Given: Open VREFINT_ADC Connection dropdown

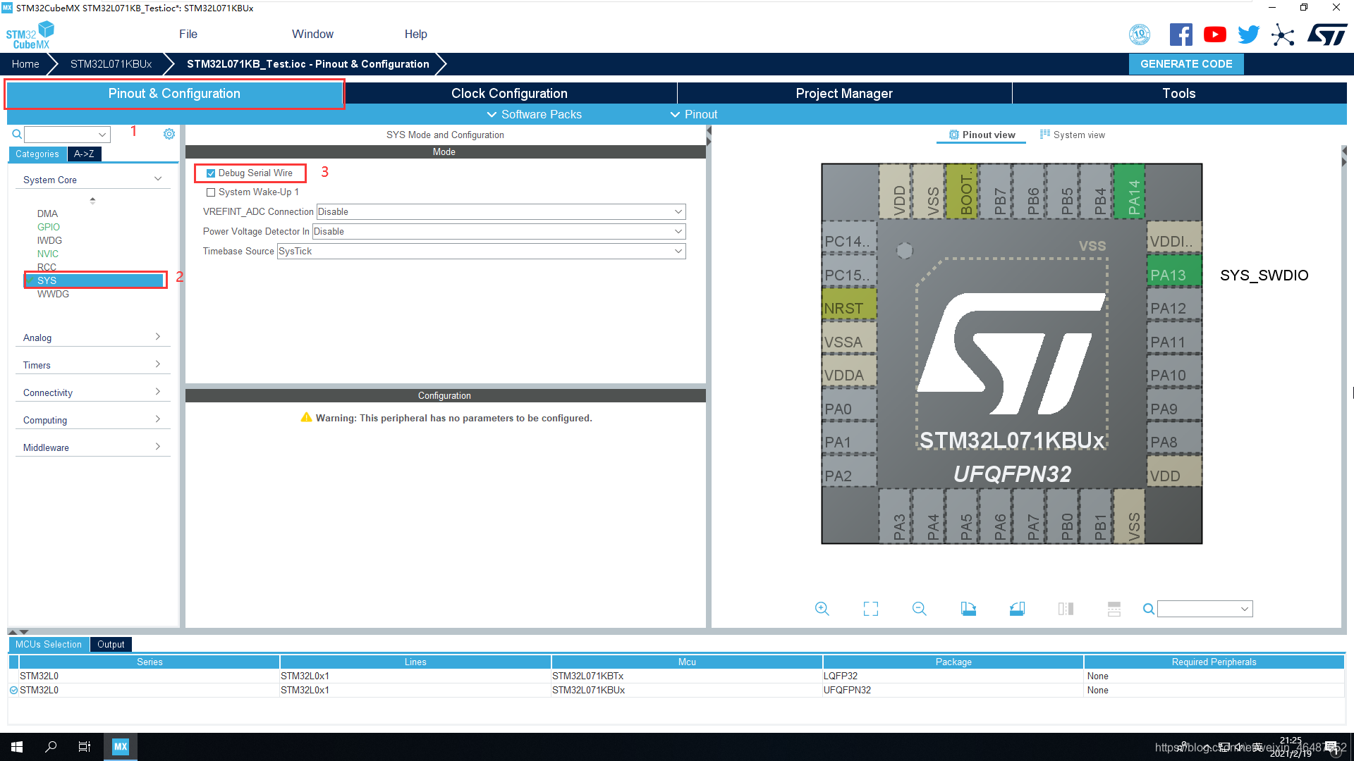Looking at the screenshot, I should pyautogui.click(x=501, y=212).
